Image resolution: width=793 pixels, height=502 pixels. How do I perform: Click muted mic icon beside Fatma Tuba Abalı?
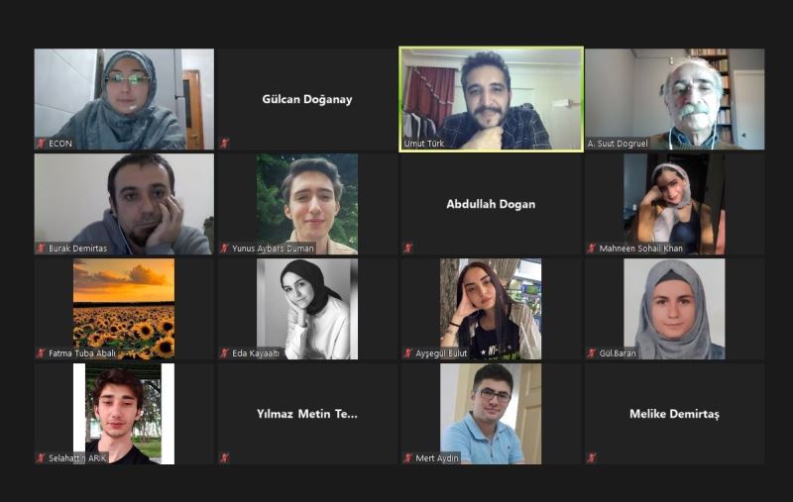41,353
